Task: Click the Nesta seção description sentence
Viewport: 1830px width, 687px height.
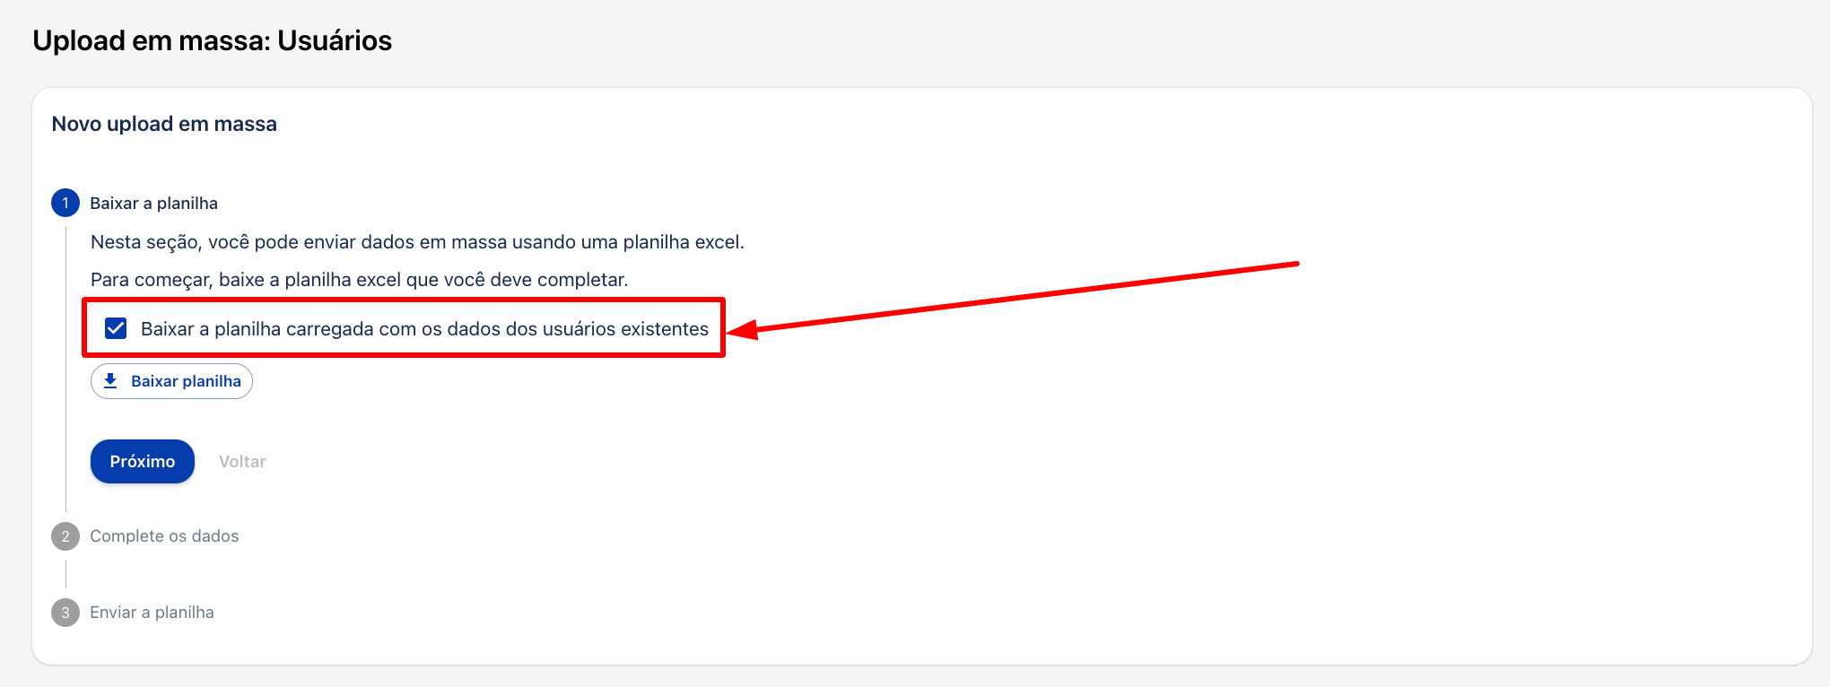Action: 417,242
